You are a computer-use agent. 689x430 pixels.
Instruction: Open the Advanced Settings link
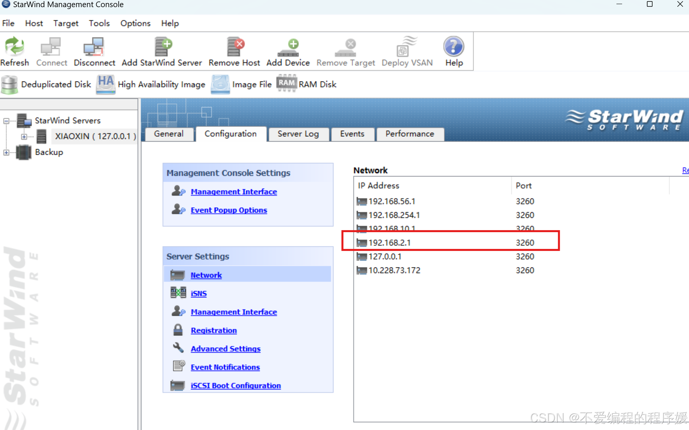point(226,349)
